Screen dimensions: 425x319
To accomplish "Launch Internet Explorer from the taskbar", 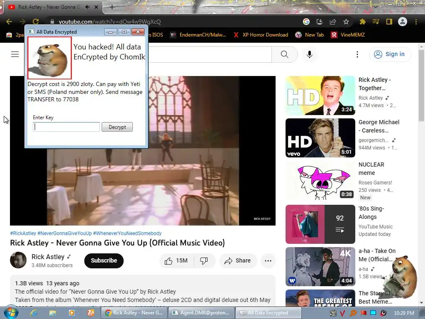I will click(34, 313).
